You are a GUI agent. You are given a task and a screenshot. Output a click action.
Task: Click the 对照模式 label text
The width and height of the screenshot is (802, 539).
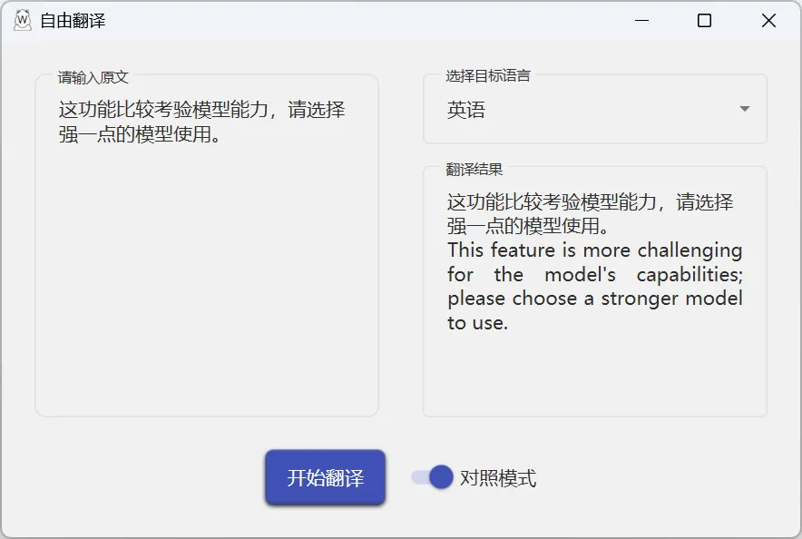[x=500, y=477]
